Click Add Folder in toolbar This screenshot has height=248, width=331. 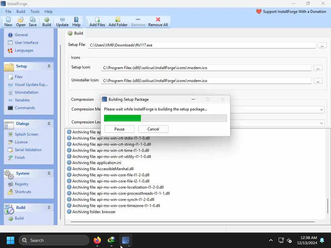point(118,22)
